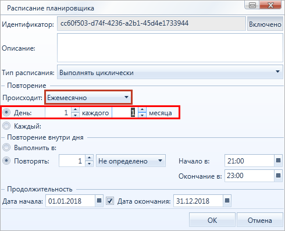Click the Повторять number field
This screenshot has height=231, width=285.
[x=72, y=161]
